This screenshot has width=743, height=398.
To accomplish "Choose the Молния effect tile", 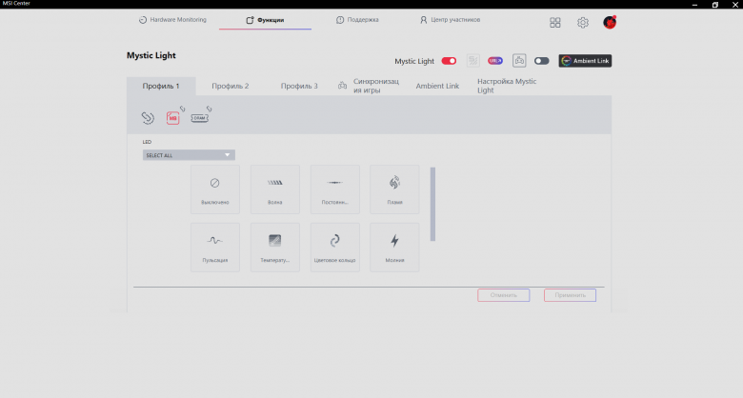I will pyautogui.click(x=394, y=248).
